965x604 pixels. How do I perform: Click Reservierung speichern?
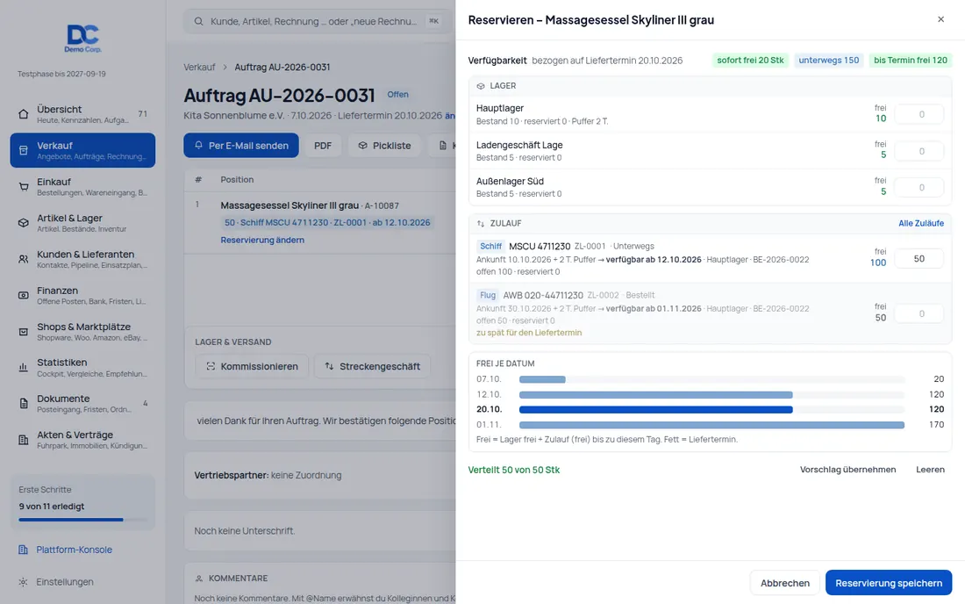889,583
